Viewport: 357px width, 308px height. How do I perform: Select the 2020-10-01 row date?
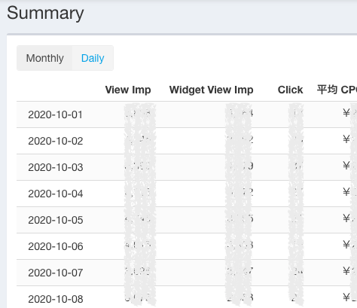click(55, 114)
